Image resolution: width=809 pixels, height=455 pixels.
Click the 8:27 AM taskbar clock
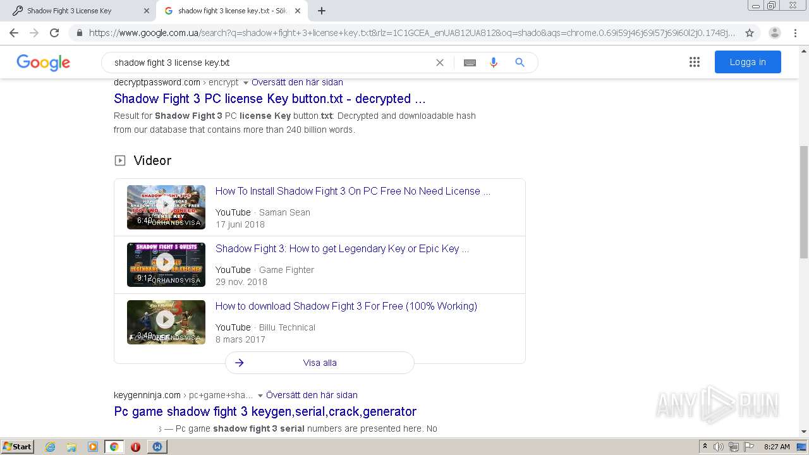click(x=777, y=447)
